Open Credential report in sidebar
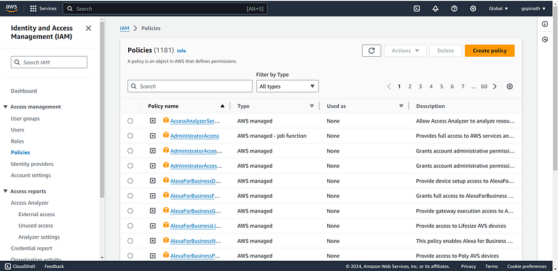Viewport: 558px width, 271px height. tap(31, 248)
